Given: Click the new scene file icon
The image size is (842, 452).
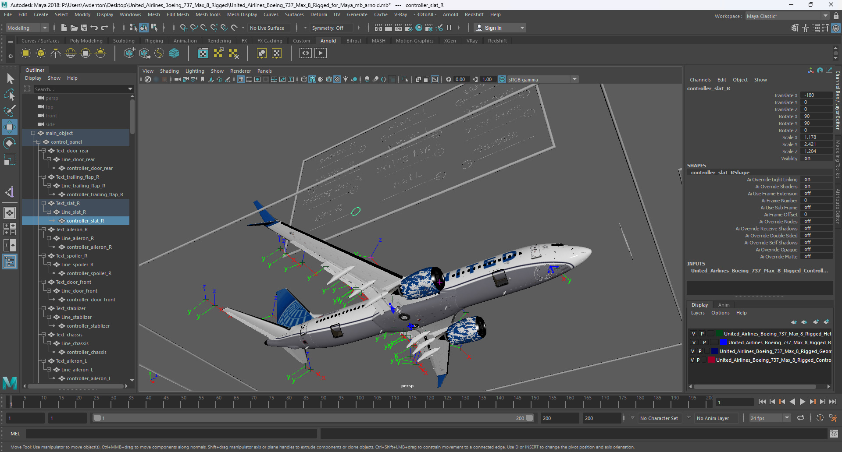Looking at the screenshot, I should click(x=64, y=28).
